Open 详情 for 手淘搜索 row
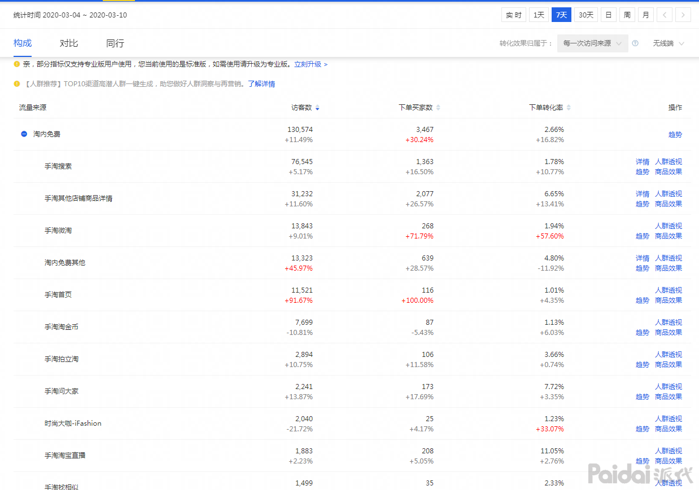699x490 pixels. pos(643,162)
